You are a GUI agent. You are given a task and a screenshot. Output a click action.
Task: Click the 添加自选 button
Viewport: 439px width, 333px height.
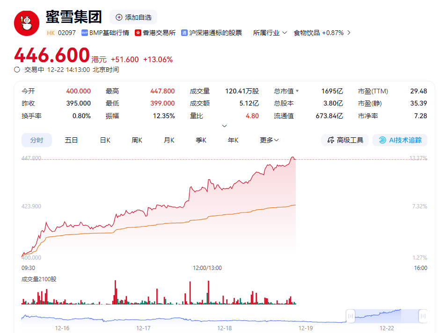pos(133,17)
